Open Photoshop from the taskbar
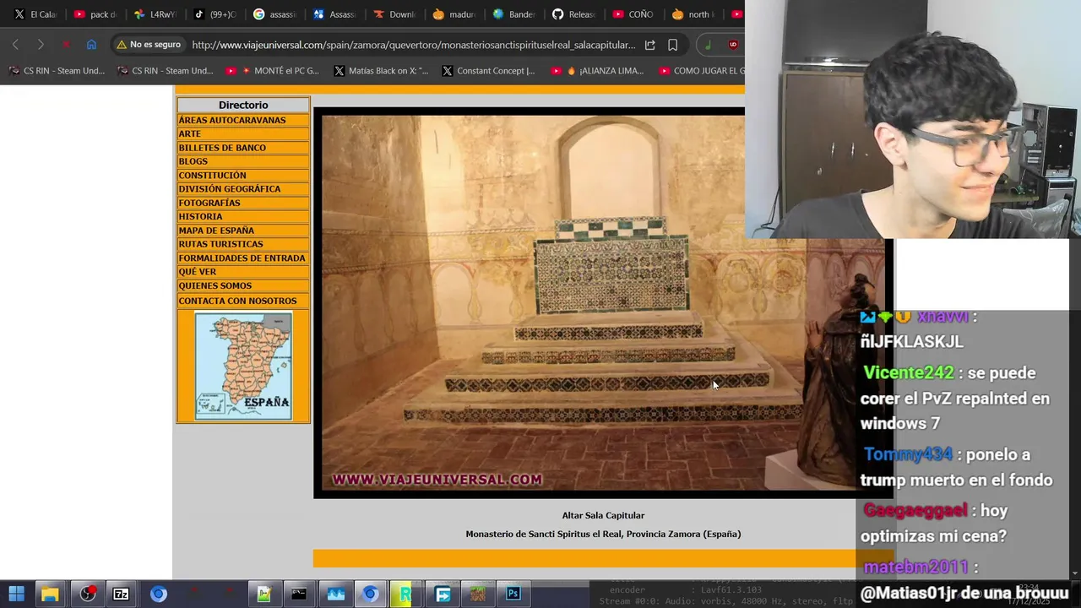1081x608 pixels. [513, 594]
